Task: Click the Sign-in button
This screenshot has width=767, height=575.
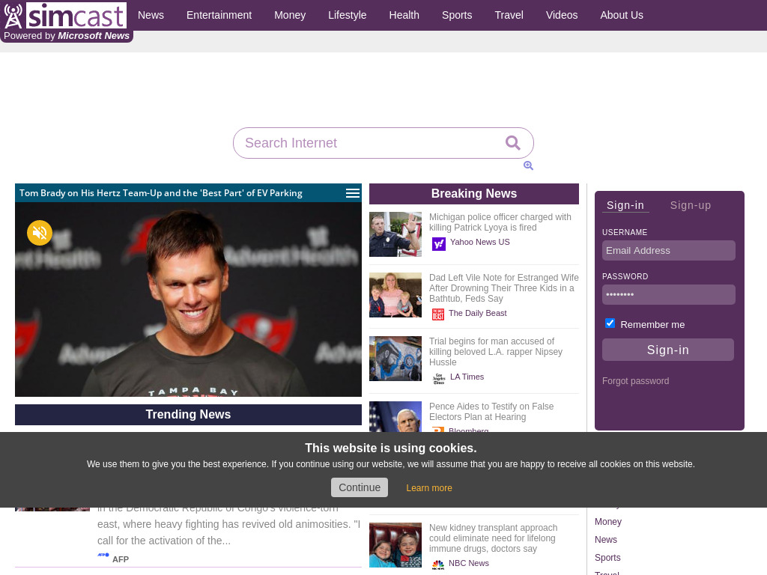Action: pos(668,350)
